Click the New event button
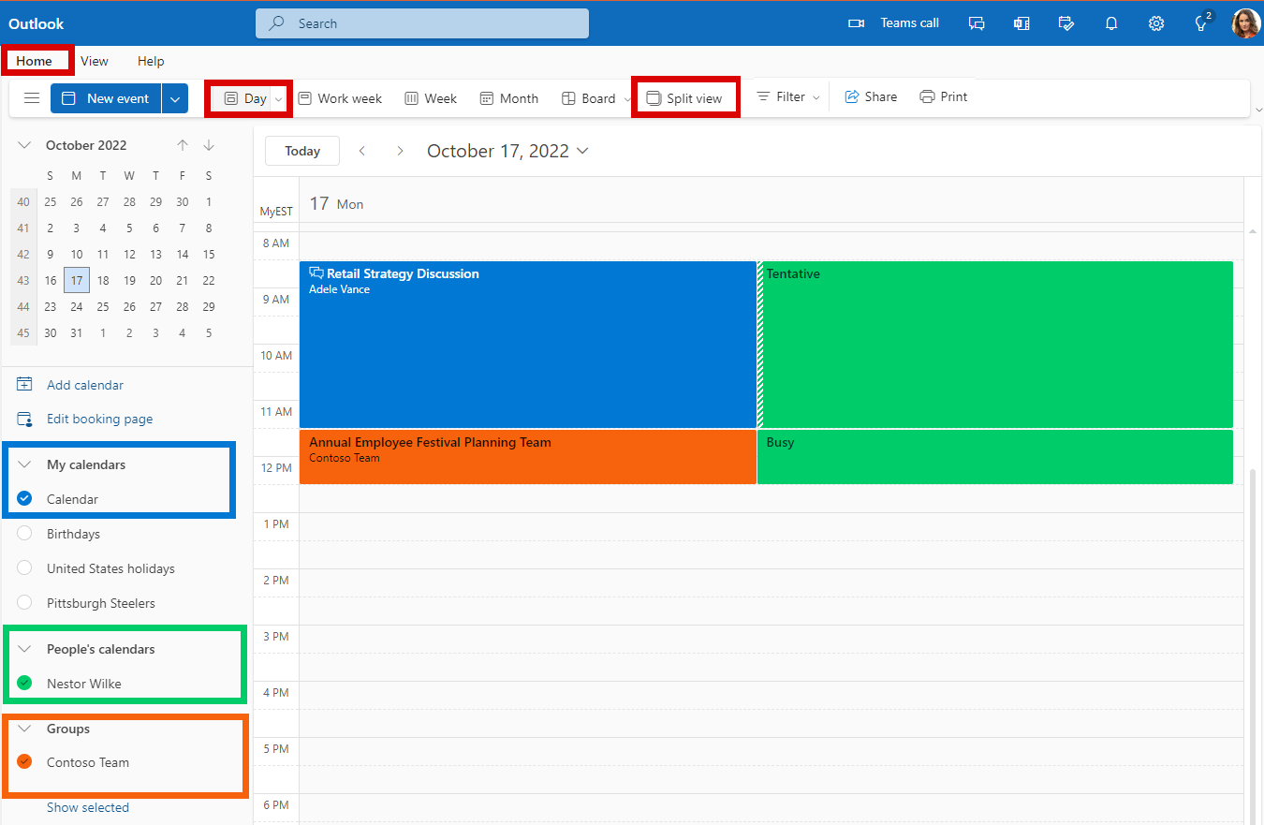Image resolution: width=1264 pixels, height=825 pixels. 106,98
